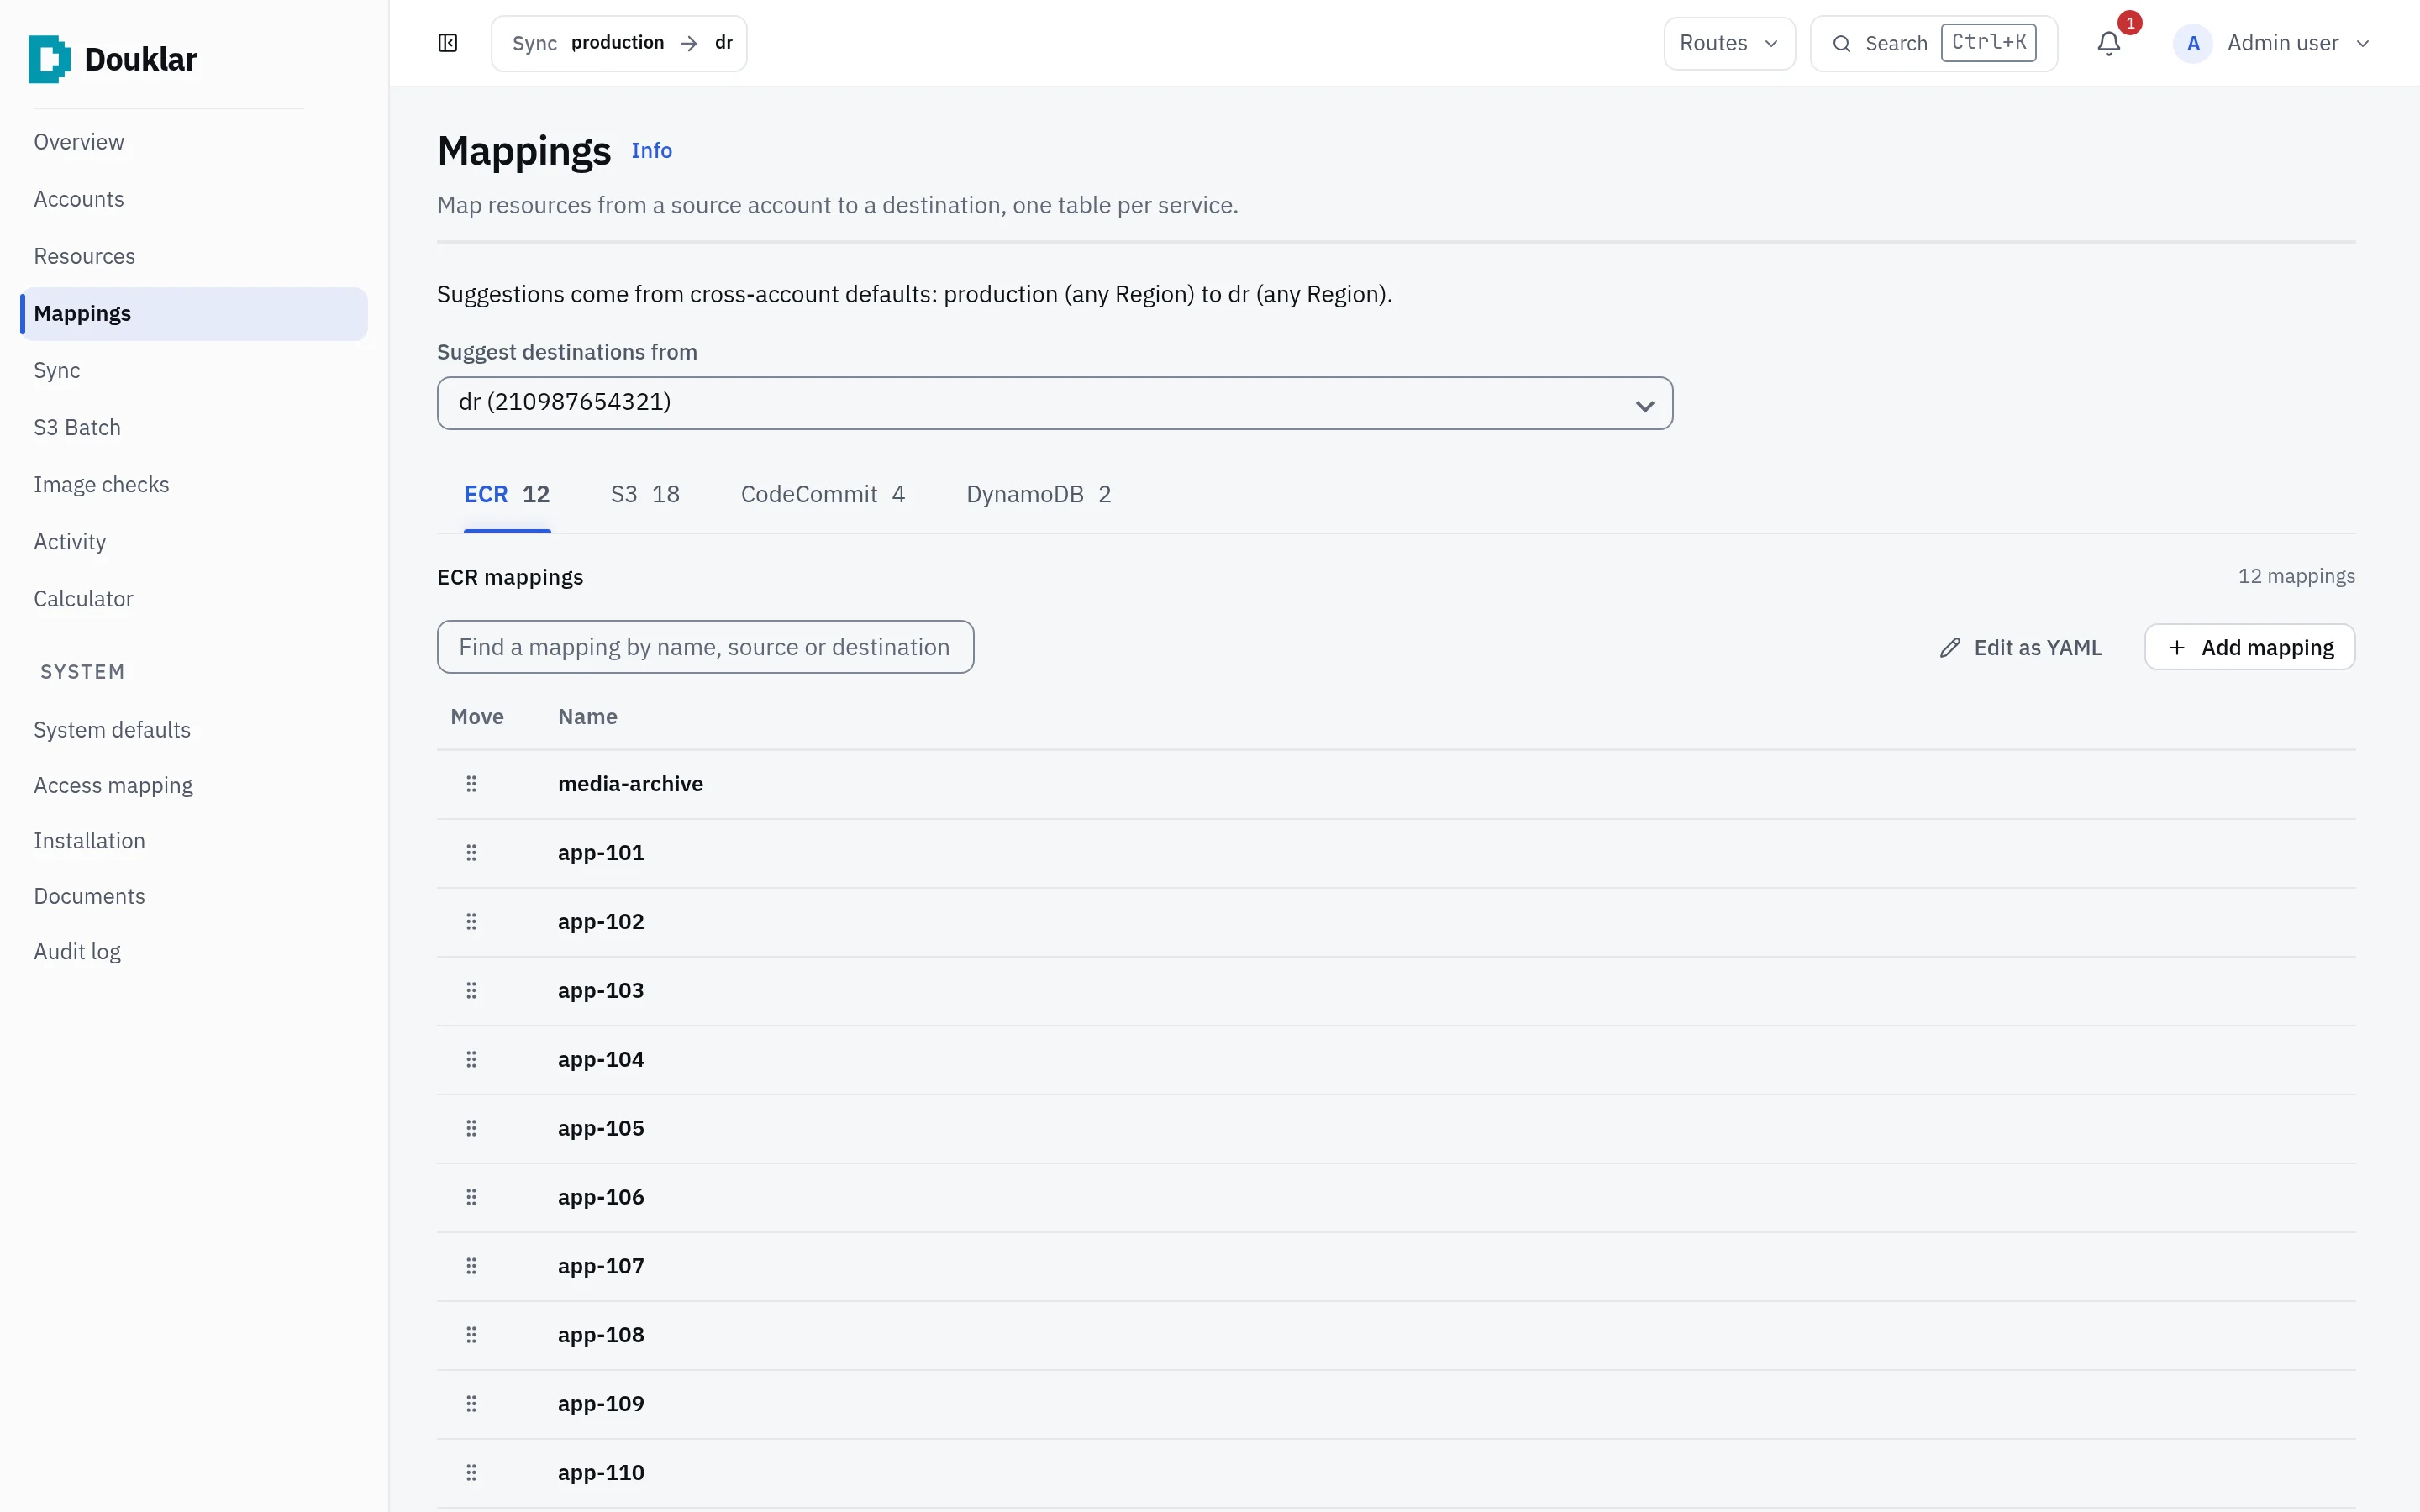This screenshot has height=1512, width=2420.
Task: Open Sync page in sidebar
Action: click(x=57, y=370)
